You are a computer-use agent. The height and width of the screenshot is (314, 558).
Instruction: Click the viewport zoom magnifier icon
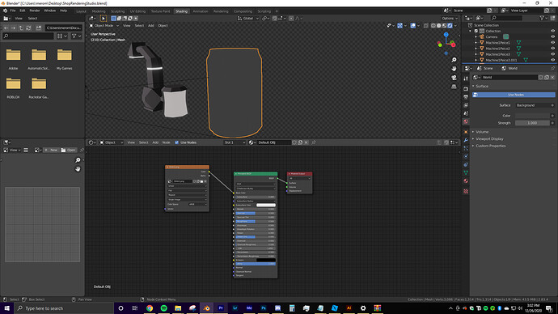click(454, 60)
